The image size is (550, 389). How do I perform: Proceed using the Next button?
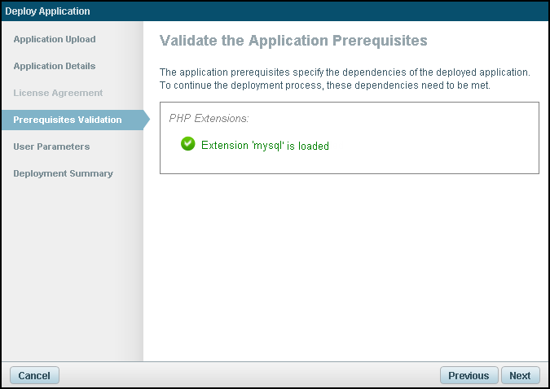point(520,375)
